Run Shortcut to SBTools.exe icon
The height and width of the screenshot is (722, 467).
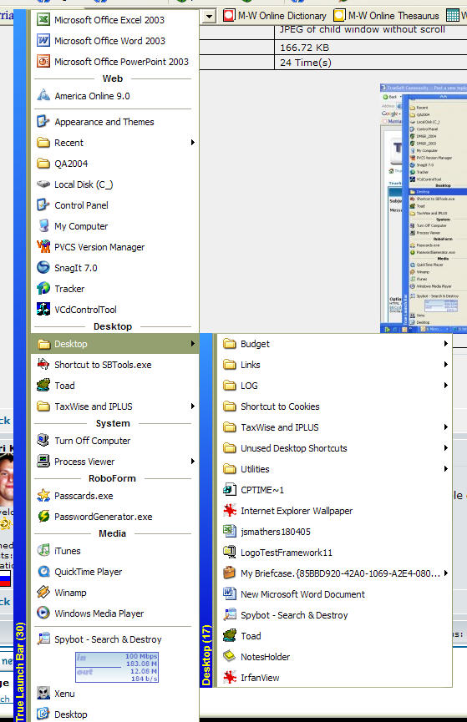pos(43,365)
